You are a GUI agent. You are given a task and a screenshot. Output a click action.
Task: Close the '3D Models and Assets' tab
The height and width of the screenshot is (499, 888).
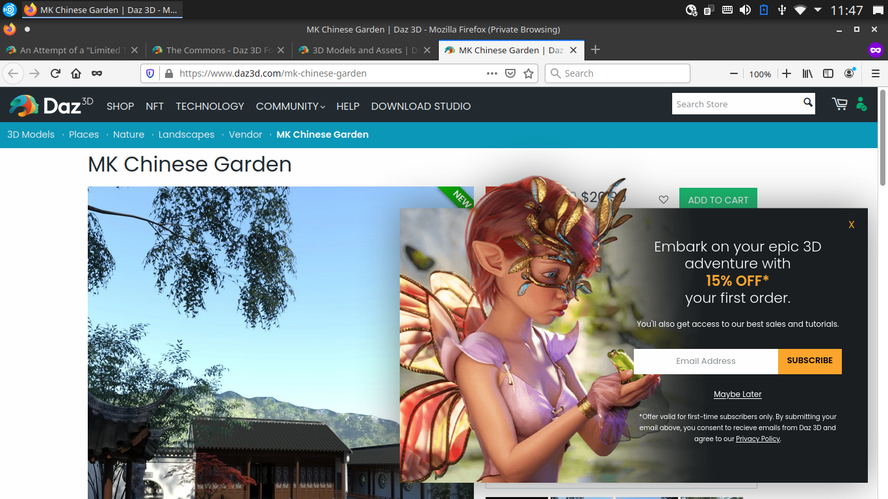point(427,50)
